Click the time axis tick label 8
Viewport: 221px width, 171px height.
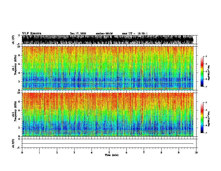click(161, 153)
